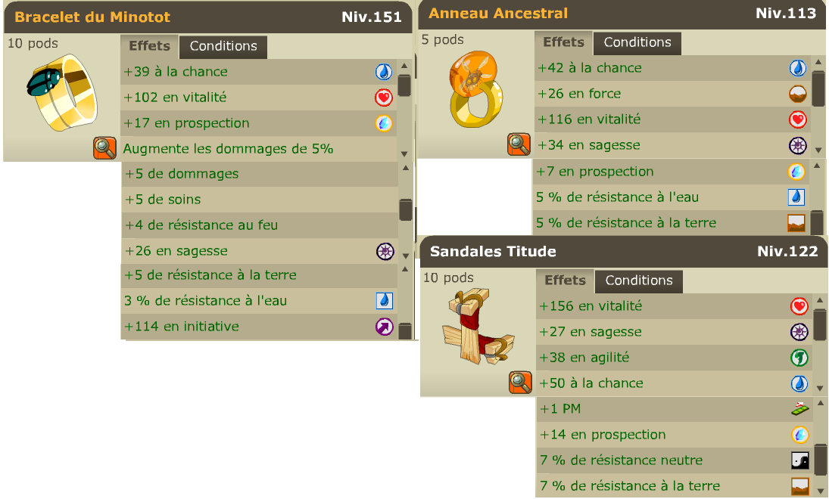Click green agility icon beside +38 en agilité
Screen dimensions: 829x499
pos(799,358)
